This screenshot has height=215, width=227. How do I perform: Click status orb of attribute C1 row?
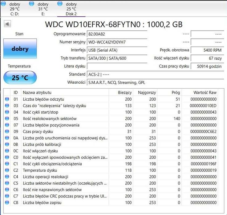click(x=7, y=164)
